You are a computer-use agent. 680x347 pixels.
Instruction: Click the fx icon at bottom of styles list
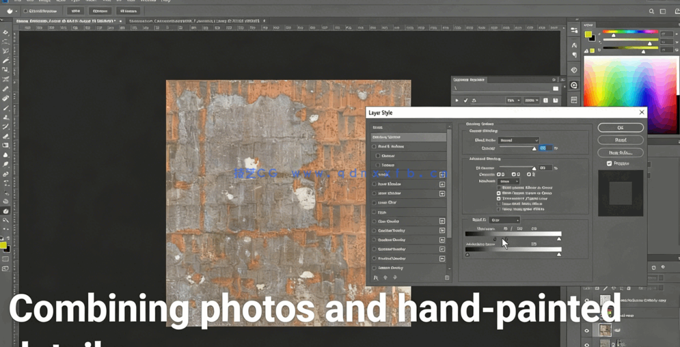tap(376, 278)
